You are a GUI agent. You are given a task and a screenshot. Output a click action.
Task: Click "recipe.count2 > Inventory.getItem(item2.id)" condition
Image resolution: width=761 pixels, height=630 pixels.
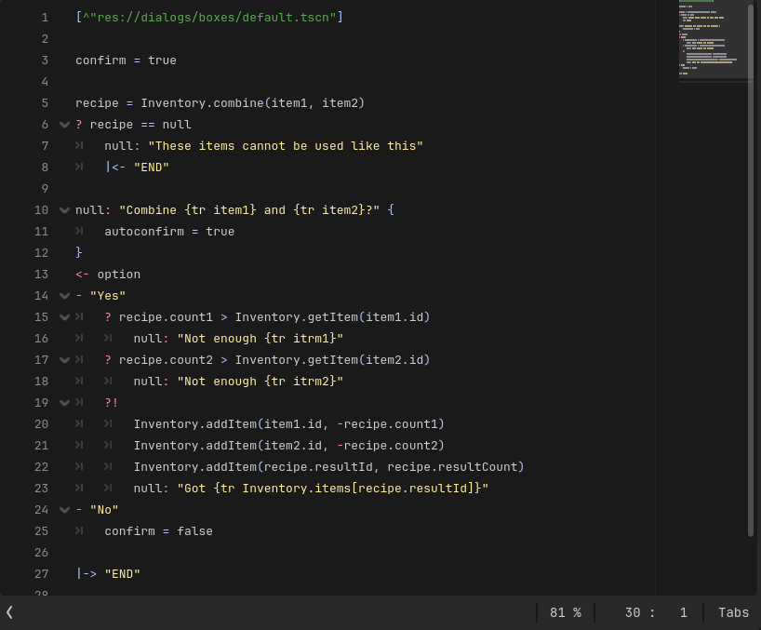click(274, 360)
